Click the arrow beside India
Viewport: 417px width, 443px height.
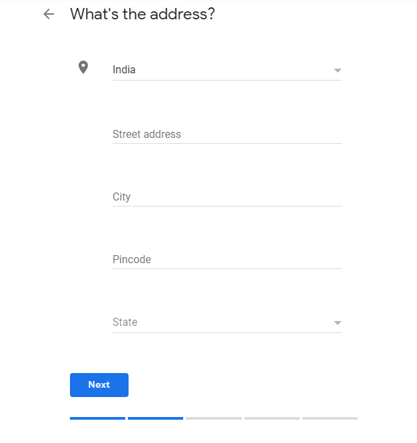pyautogui.click(x=337, y=71)
